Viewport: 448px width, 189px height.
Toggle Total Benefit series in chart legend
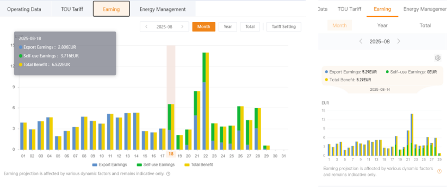(x=197, y=164)
